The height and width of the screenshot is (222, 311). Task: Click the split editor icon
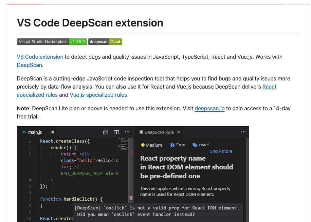pyautogui.click(x=116, y=132)
